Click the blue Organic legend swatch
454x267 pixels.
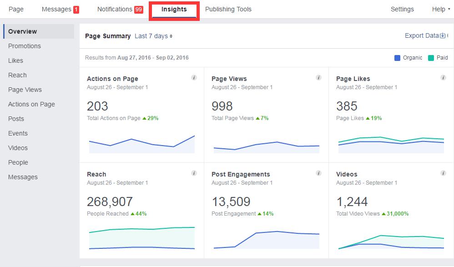(x=397, y=58)
